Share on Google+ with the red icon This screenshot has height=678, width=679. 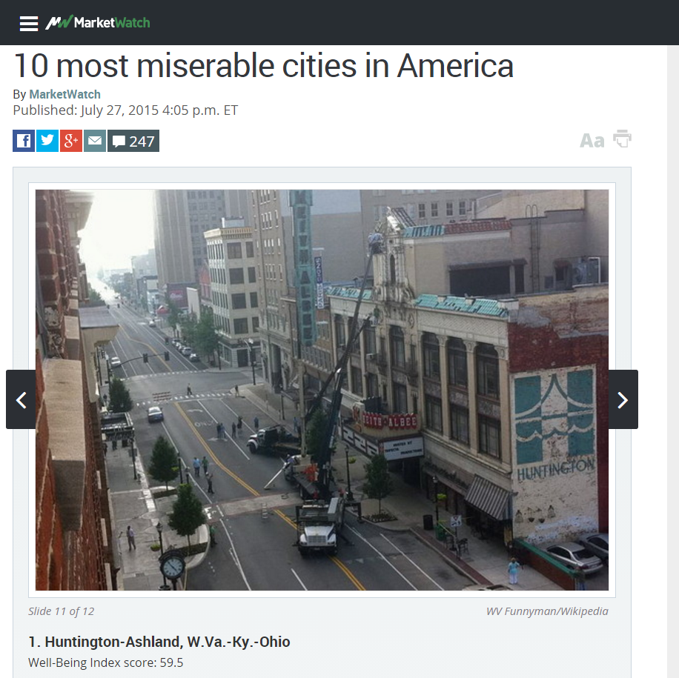[x=71, y=141]
